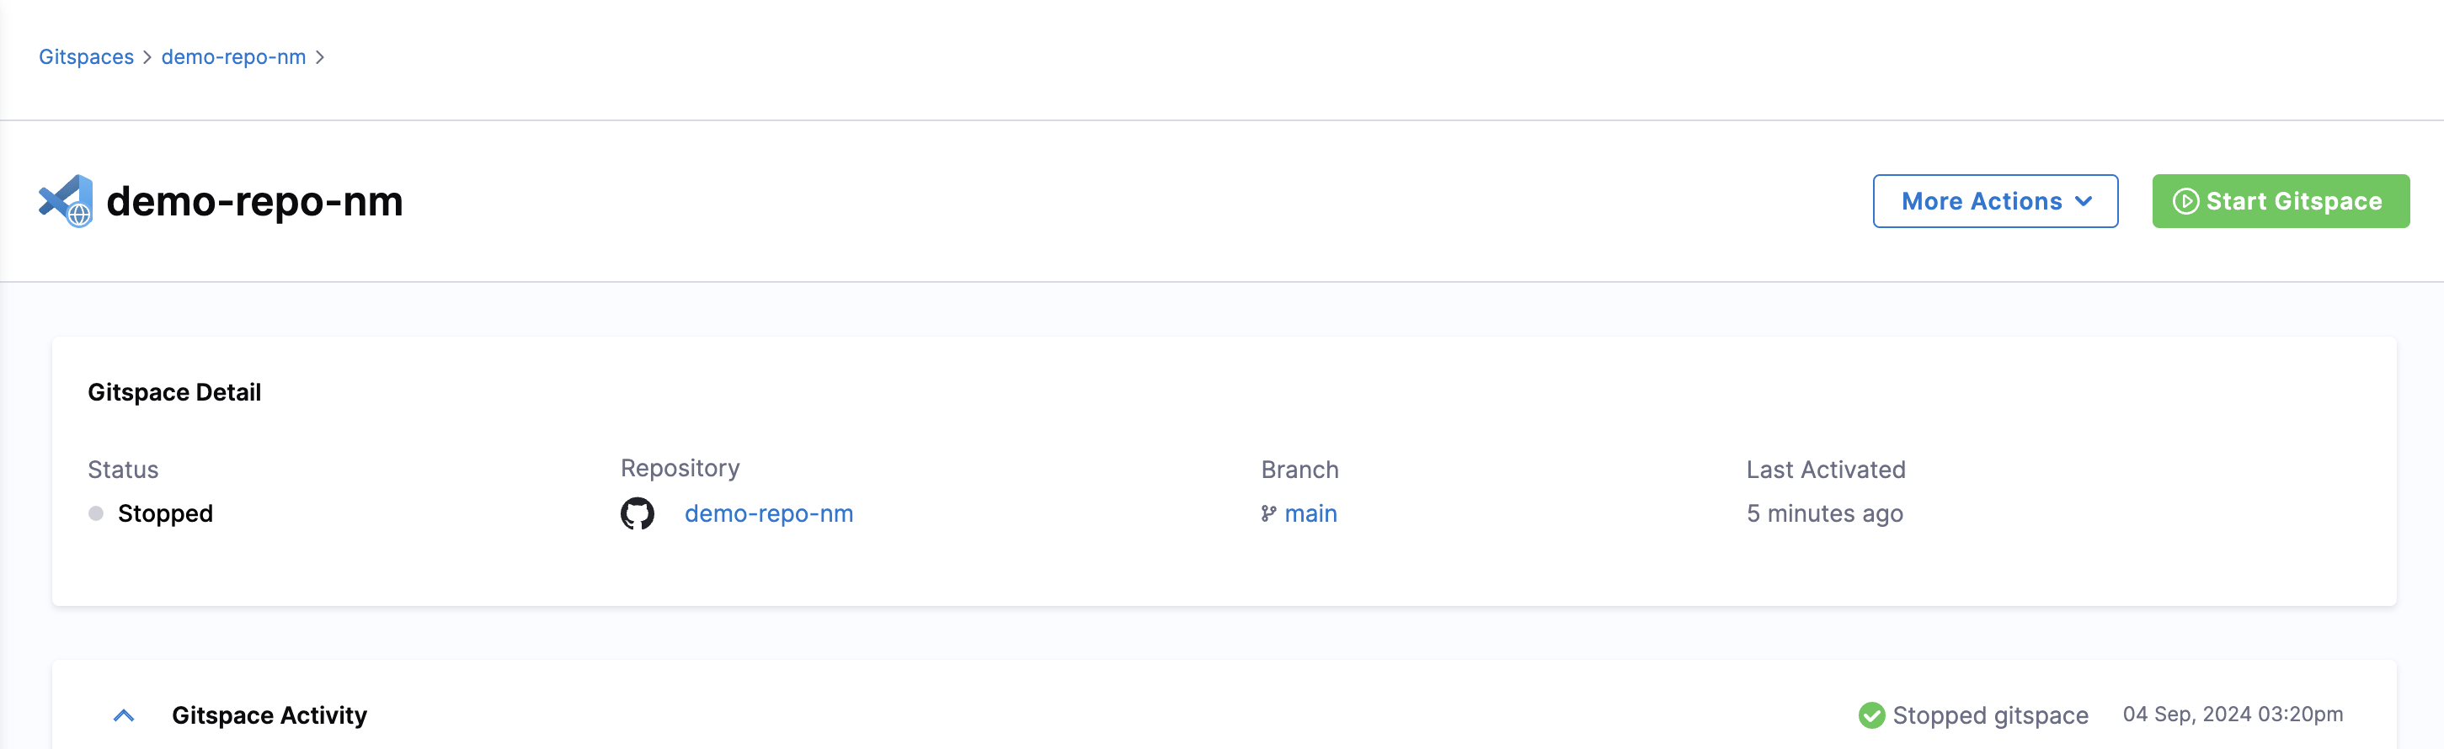
Task: Click the branch icon next to main
Action: (x=1268, y=514)
